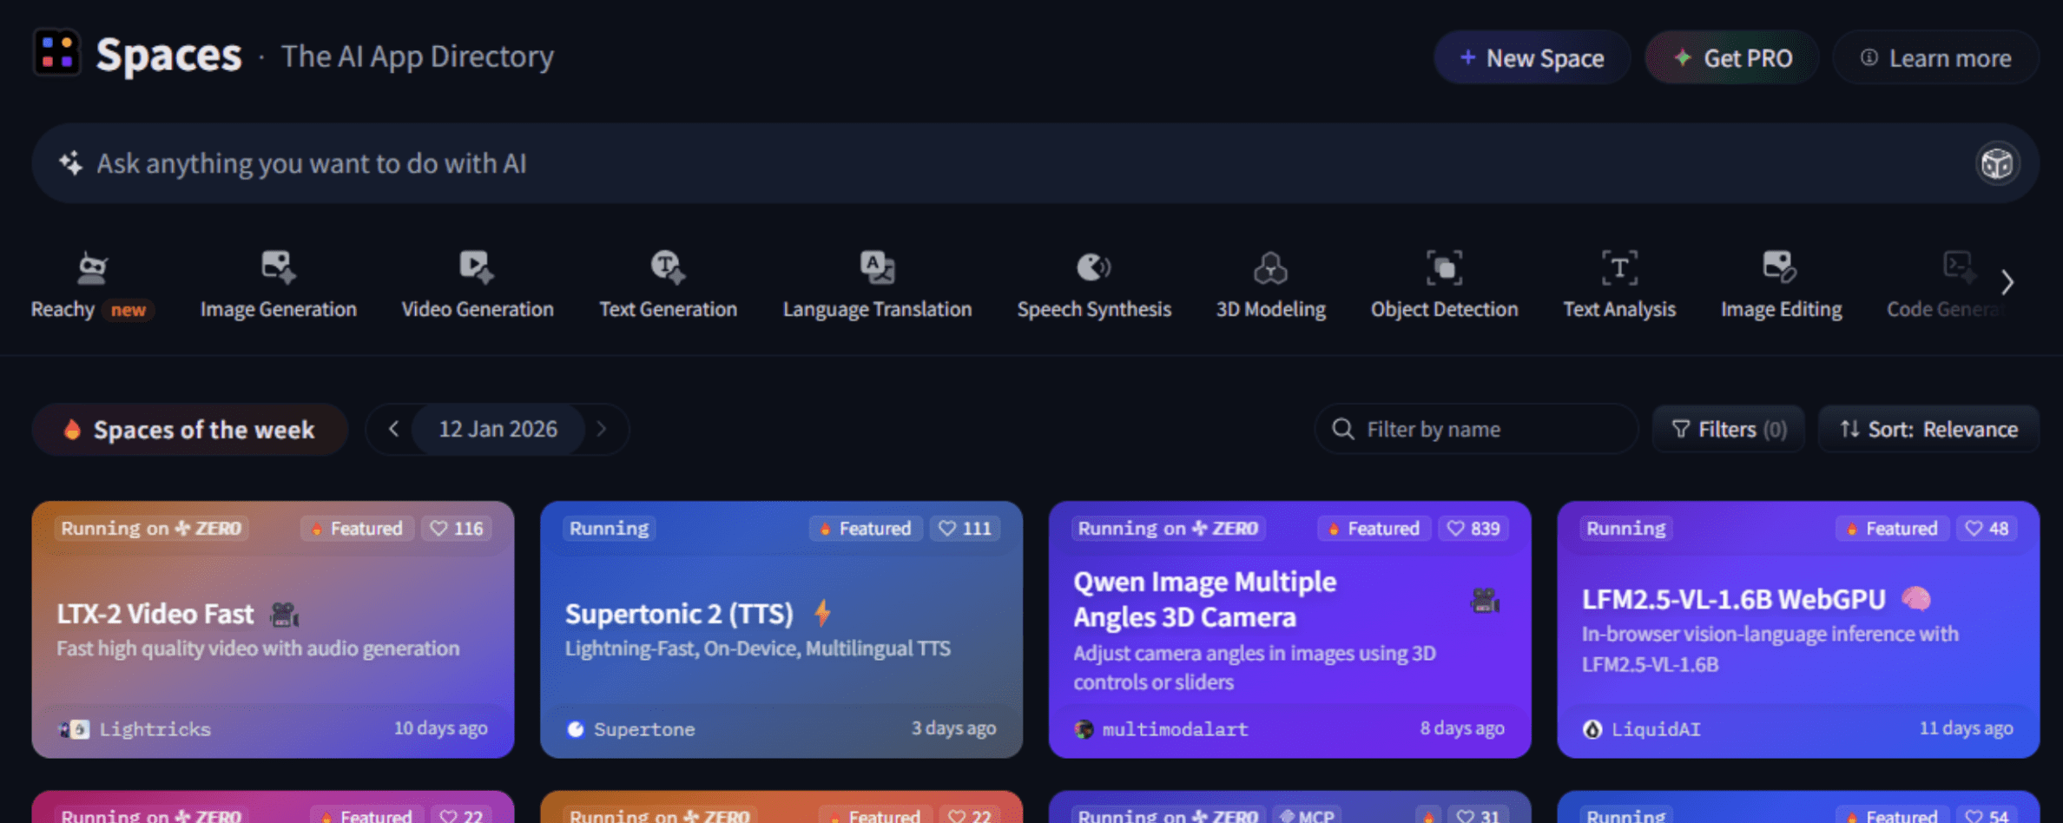The image size is (2063, 823).
Task: Toggle the like on Supertonic 2 (TTS)
Action: (965, 529)
